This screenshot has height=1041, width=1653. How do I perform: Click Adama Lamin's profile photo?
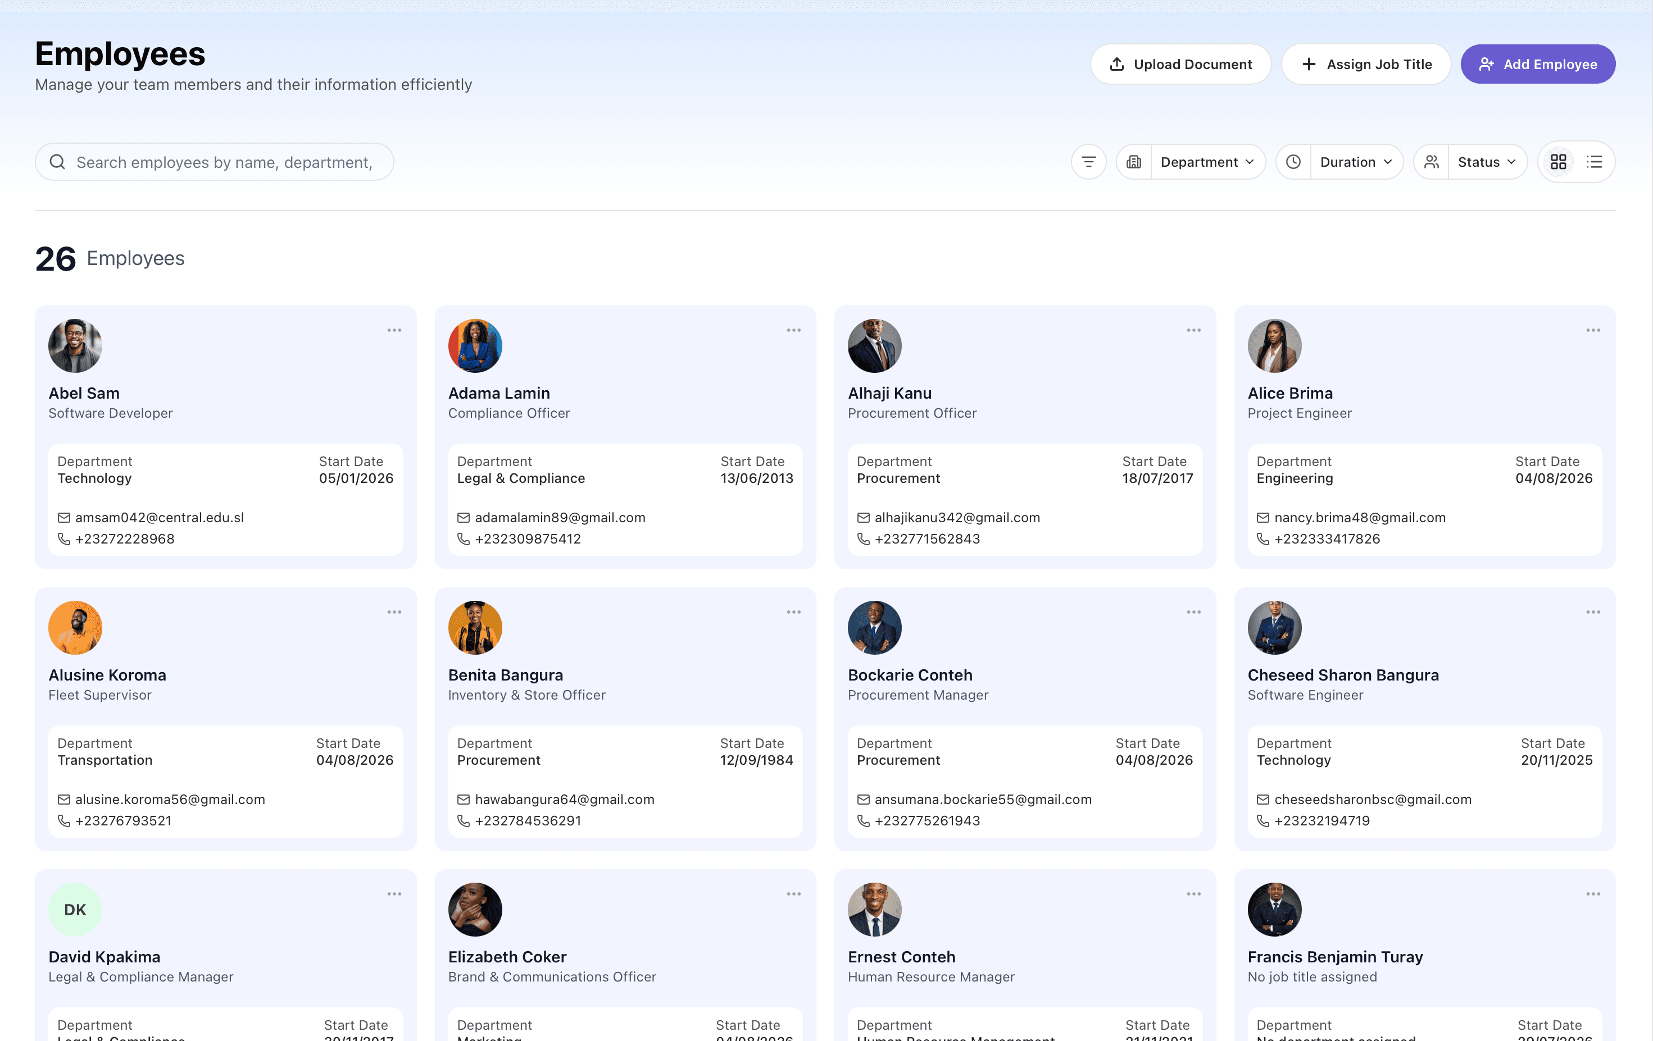coord(475,346)
